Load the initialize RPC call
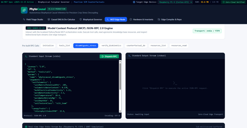This screenshot has width=247, height=128. point(48,46)
